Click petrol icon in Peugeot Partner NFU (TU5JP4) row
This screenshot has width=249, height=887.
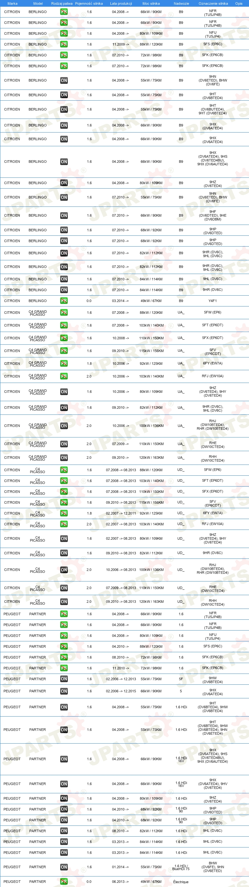[x=64, y=635]
